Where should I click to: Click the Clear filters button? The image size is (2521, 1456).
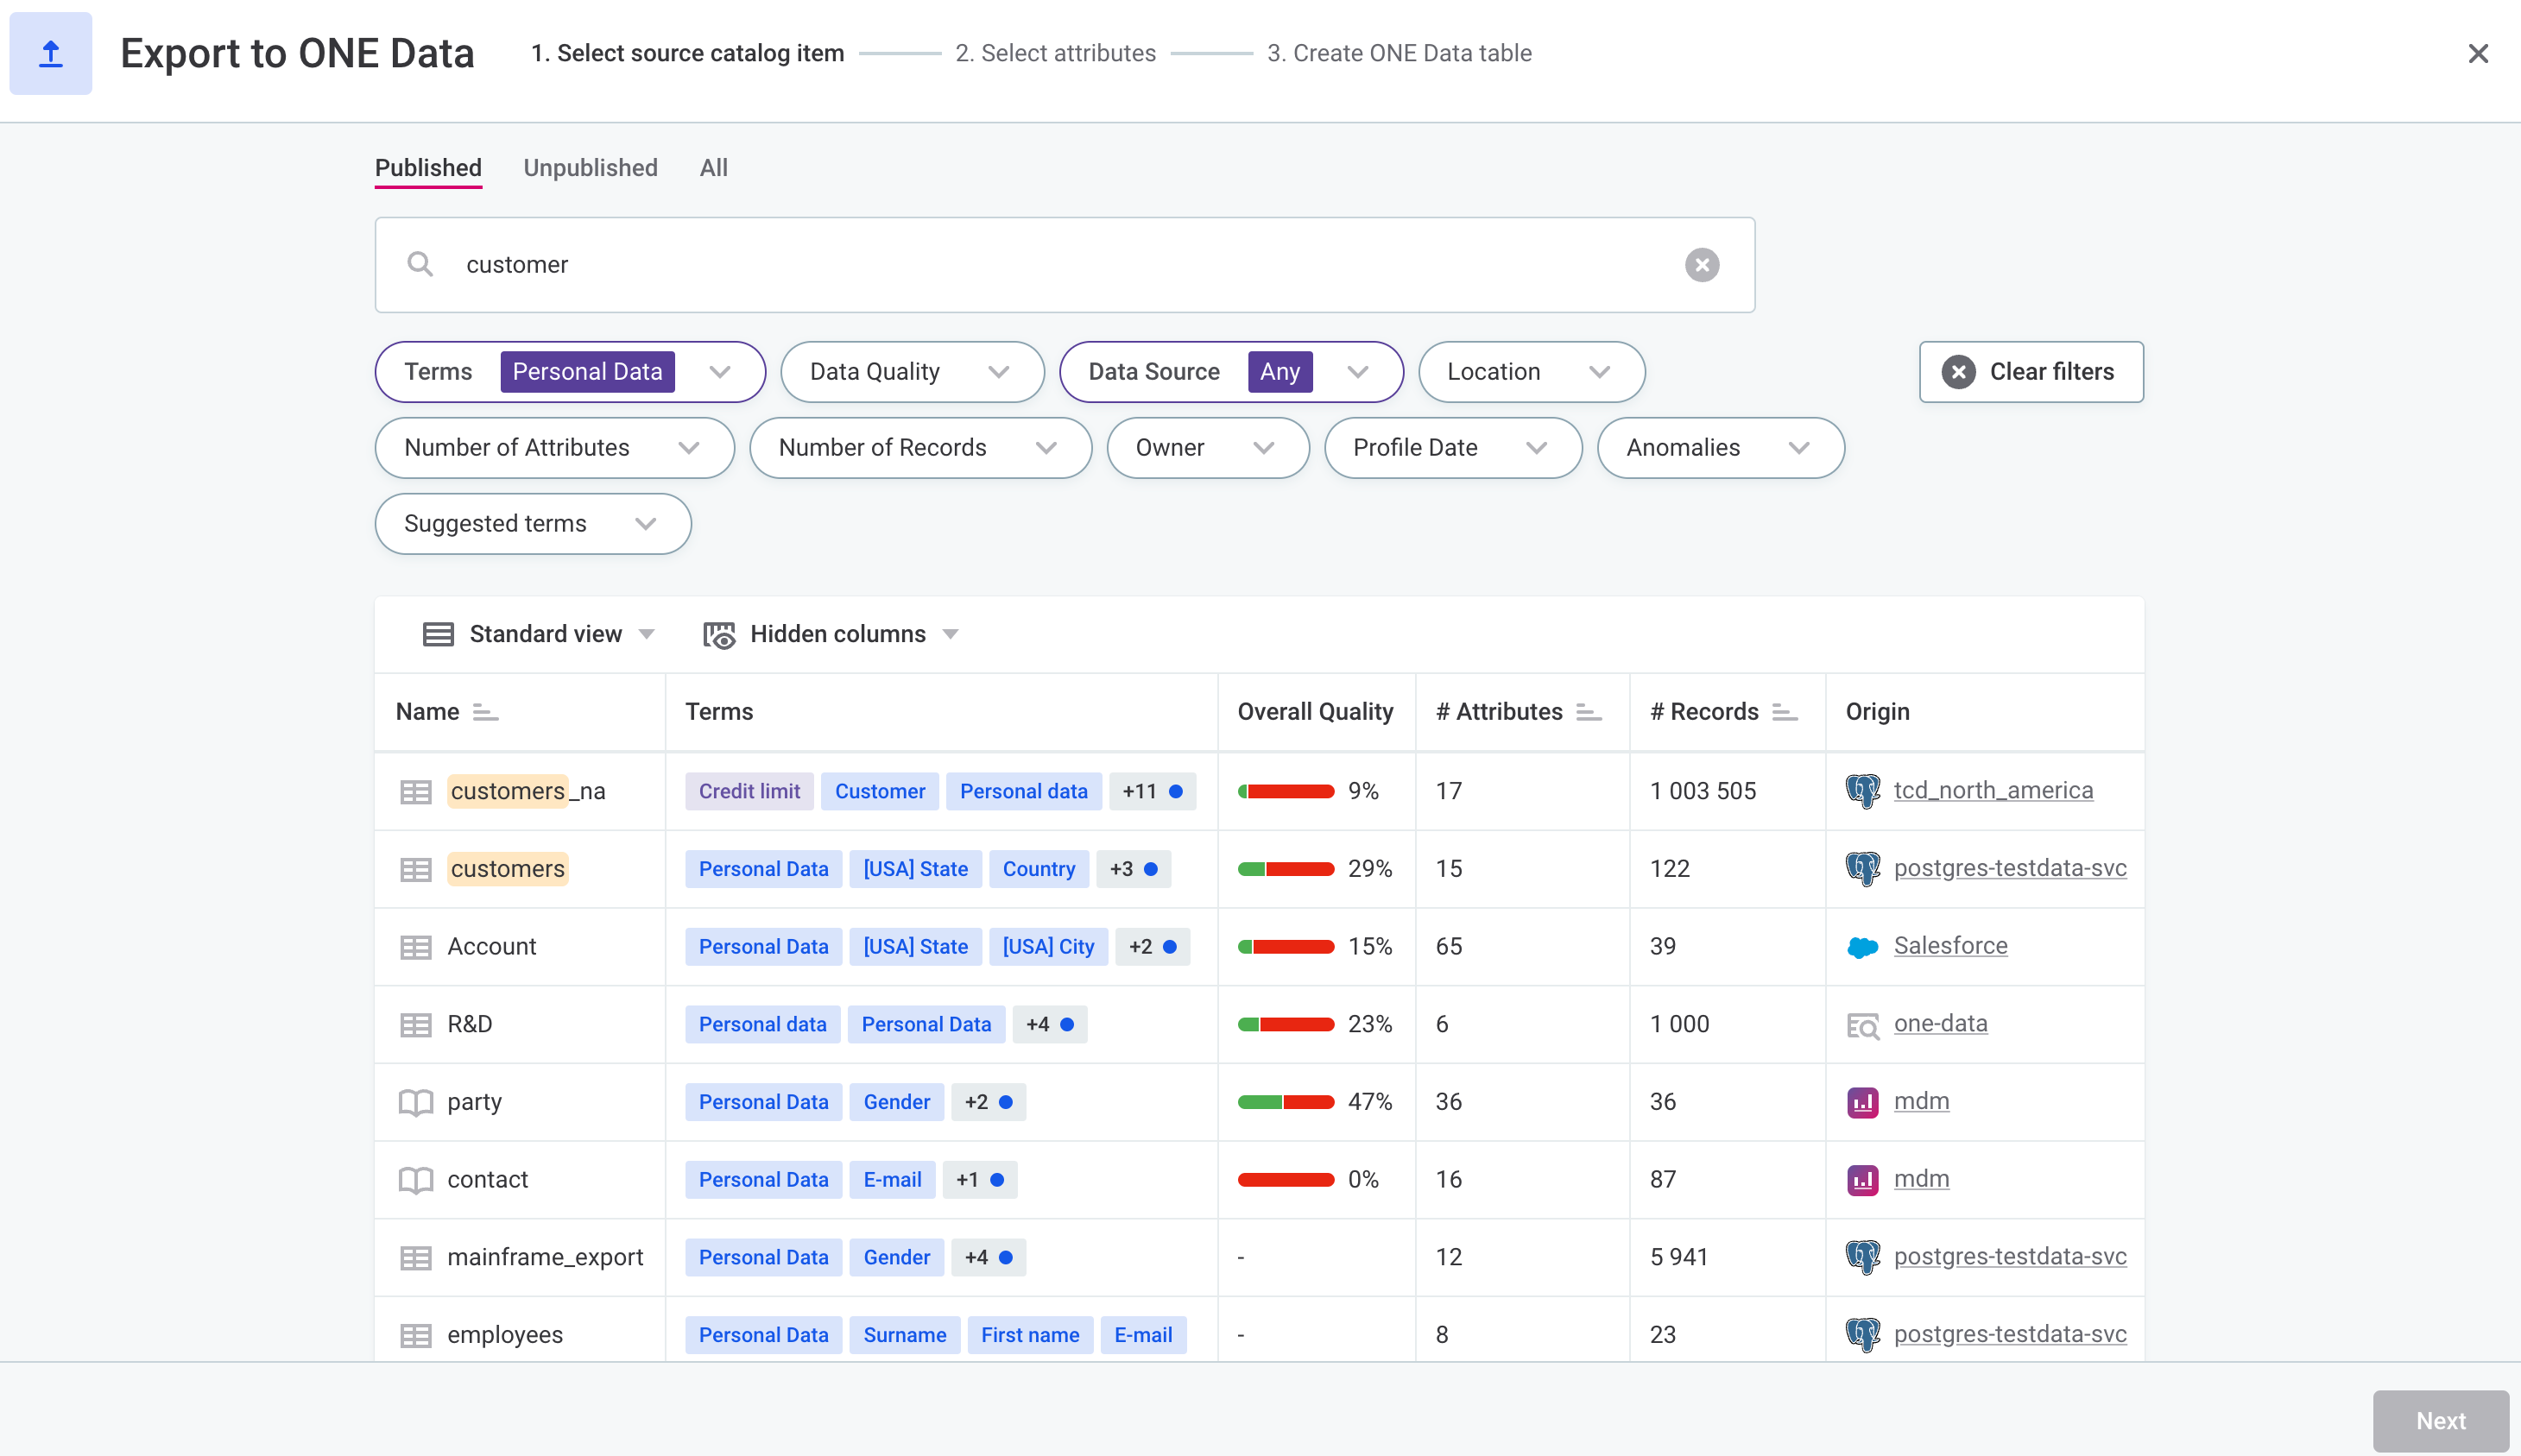click(x=2031, y=371)
